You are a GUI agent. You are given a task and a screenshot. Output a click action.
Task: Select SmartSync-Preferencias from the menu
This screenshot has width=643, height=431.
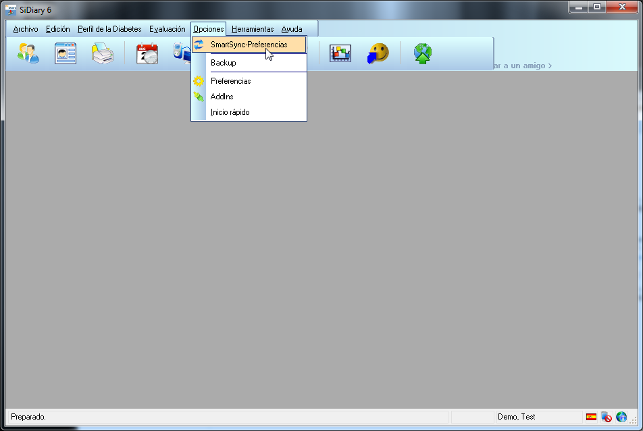point(249,45)
